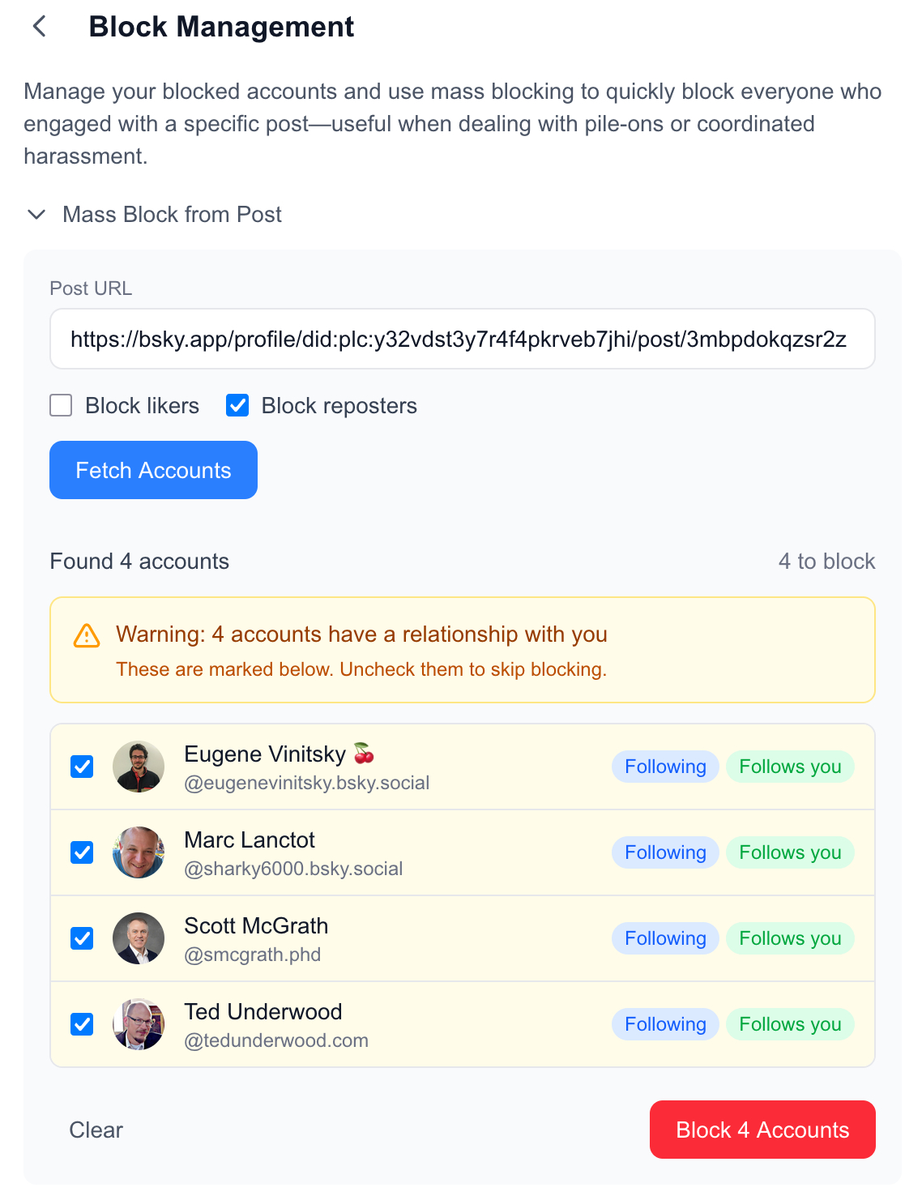The height and width of the screenshot is (1196, 922).
Task: Click the @tedunderwood.com handle
Action: pos(276,1040)
